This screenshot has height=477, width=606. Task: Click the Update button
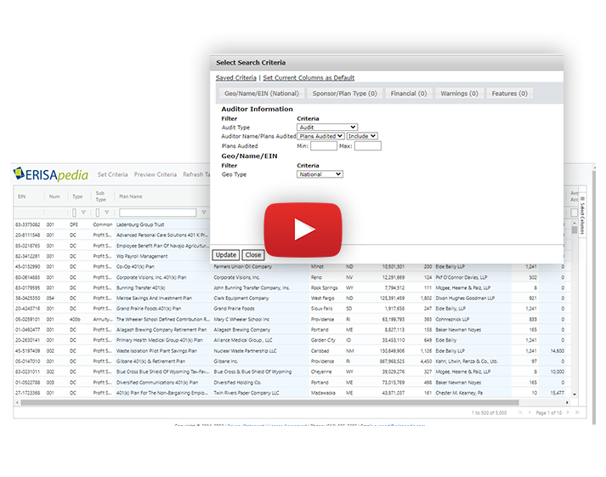[226, 255]
